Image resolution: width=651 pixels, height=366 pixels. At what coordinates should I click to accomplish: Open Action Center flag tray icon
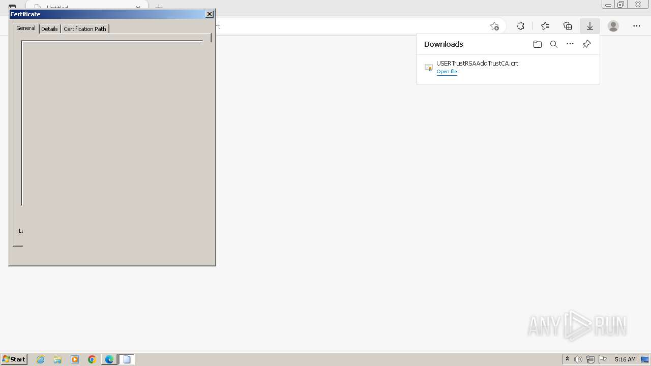(x=603, y=359)
